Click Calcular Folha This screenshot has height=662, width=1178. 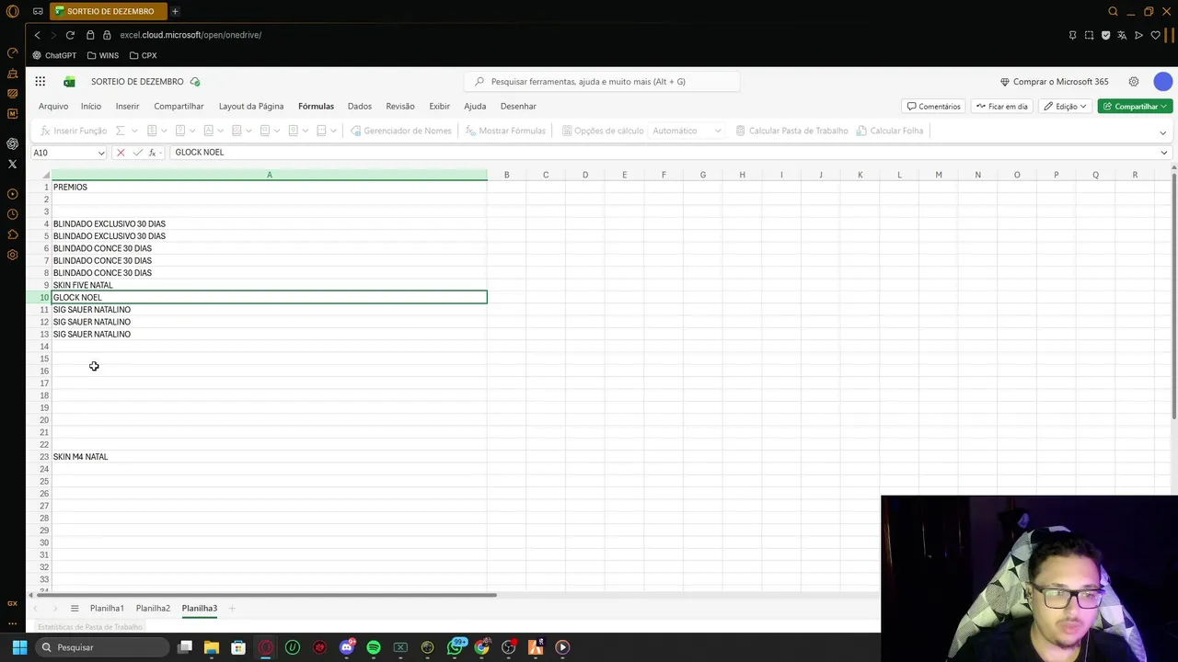[889, 131]
